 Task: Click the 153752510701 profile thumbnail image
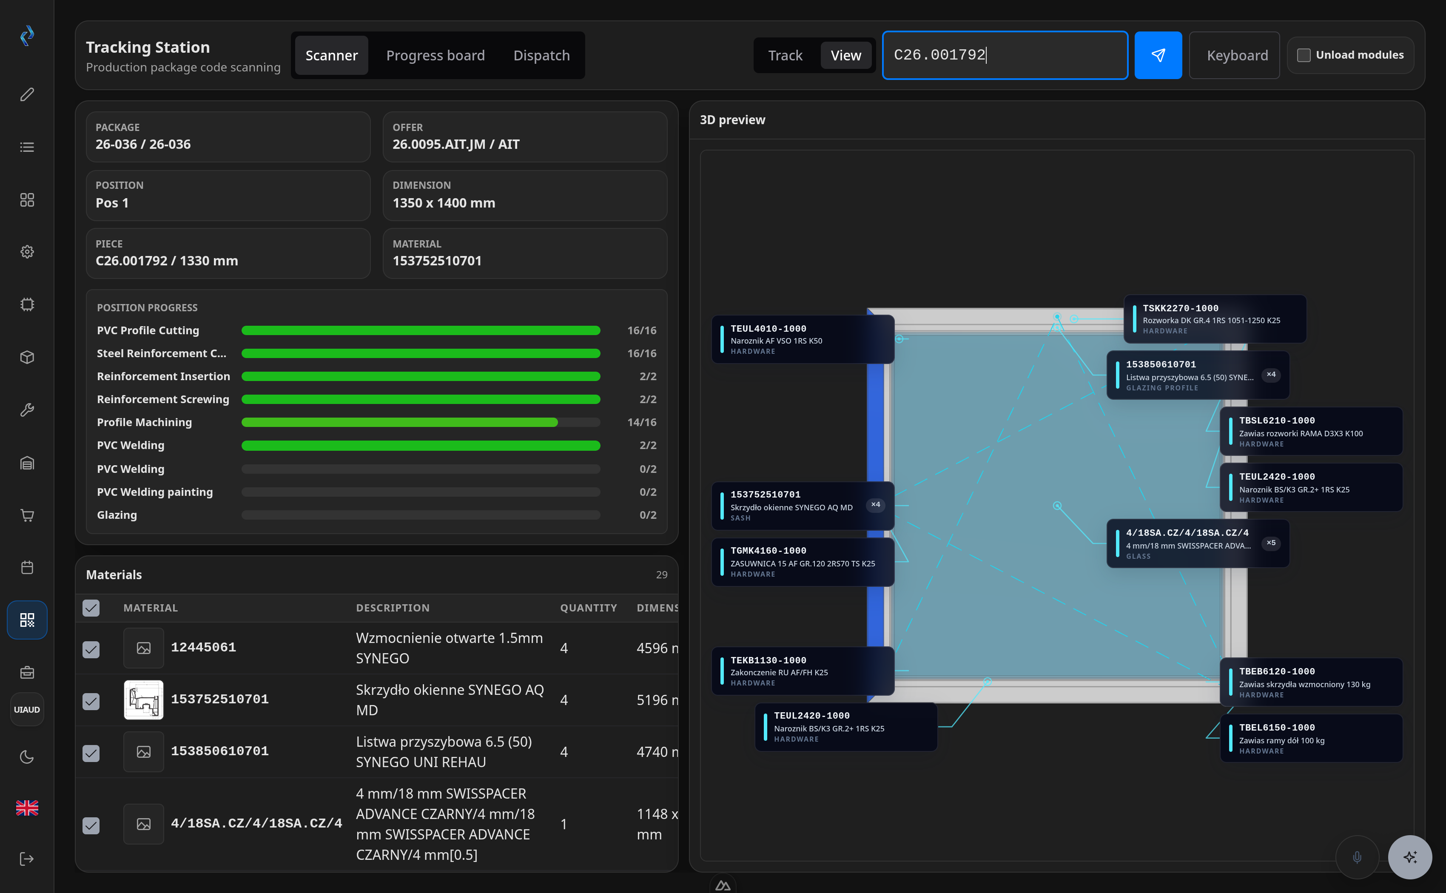(144, 700)
